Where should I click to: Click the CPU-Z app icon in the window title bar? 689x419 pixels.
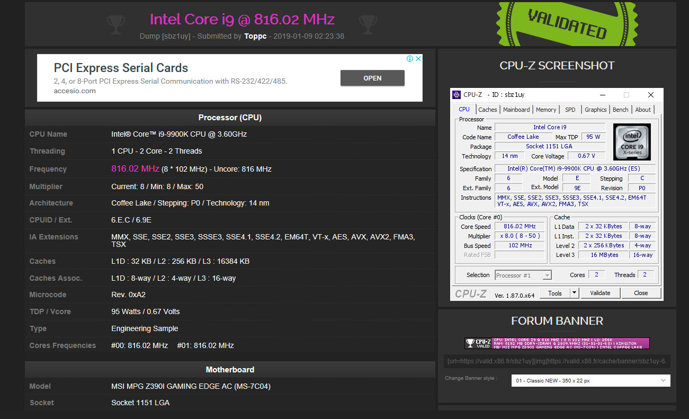pyautogui.click(x=457, y=95)
